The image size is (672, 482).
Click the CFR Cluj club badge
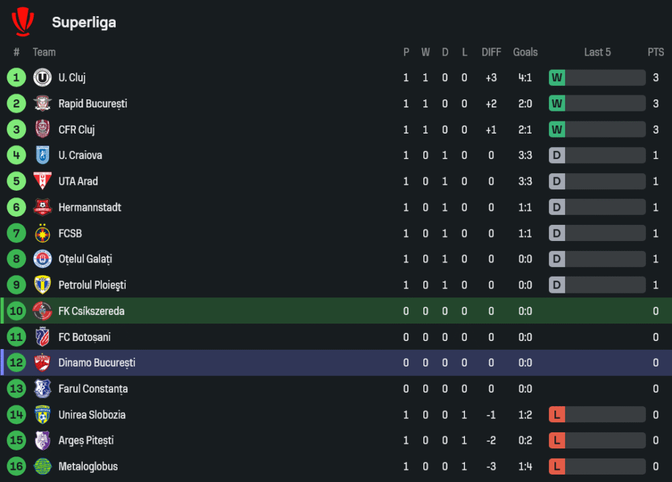point(42,130)
